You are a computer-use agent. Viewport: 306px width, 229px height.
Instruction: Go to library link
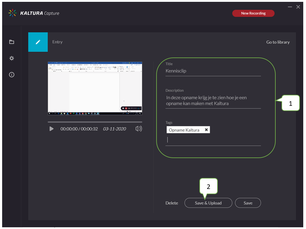278,42
